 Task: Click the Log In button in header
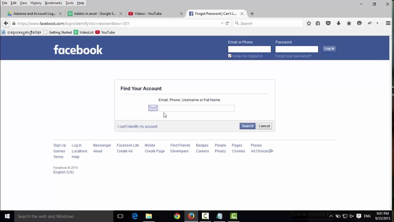click(329, 49)
